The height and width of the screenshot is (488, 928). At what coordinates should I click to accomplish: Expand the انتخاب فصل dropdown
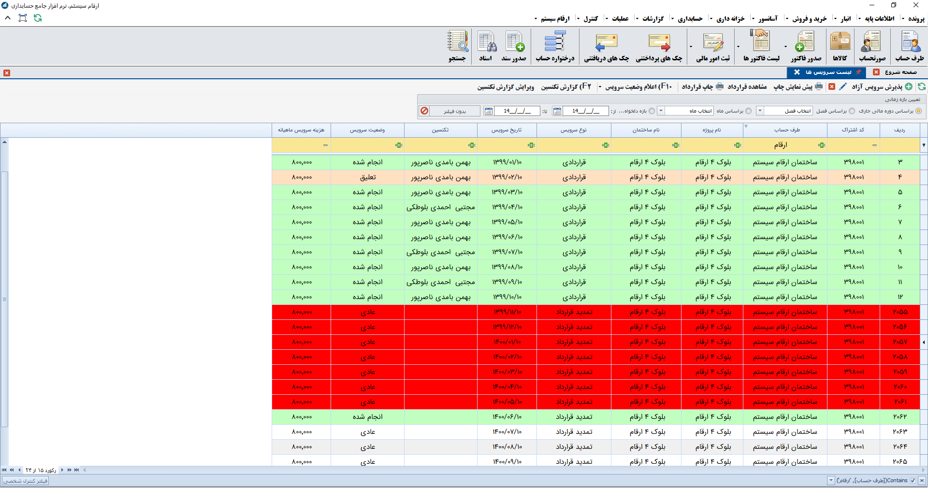[760, 111]
